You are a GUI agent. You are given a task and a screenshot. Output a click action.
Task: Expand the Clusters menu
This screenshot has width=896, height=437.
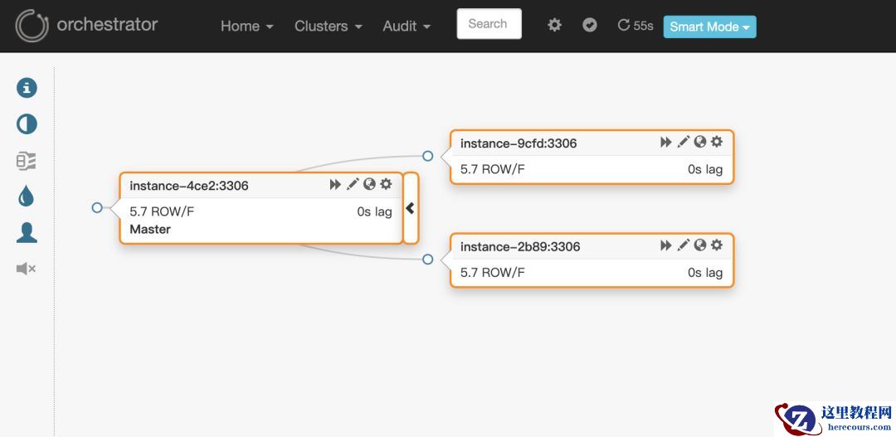tap(328, 27)
